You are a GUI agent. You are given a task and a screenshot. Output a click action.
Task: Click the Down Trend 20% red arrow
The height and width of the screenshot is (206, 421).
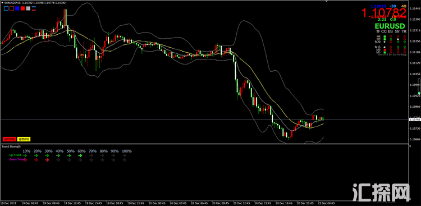(x=36, y=160)
